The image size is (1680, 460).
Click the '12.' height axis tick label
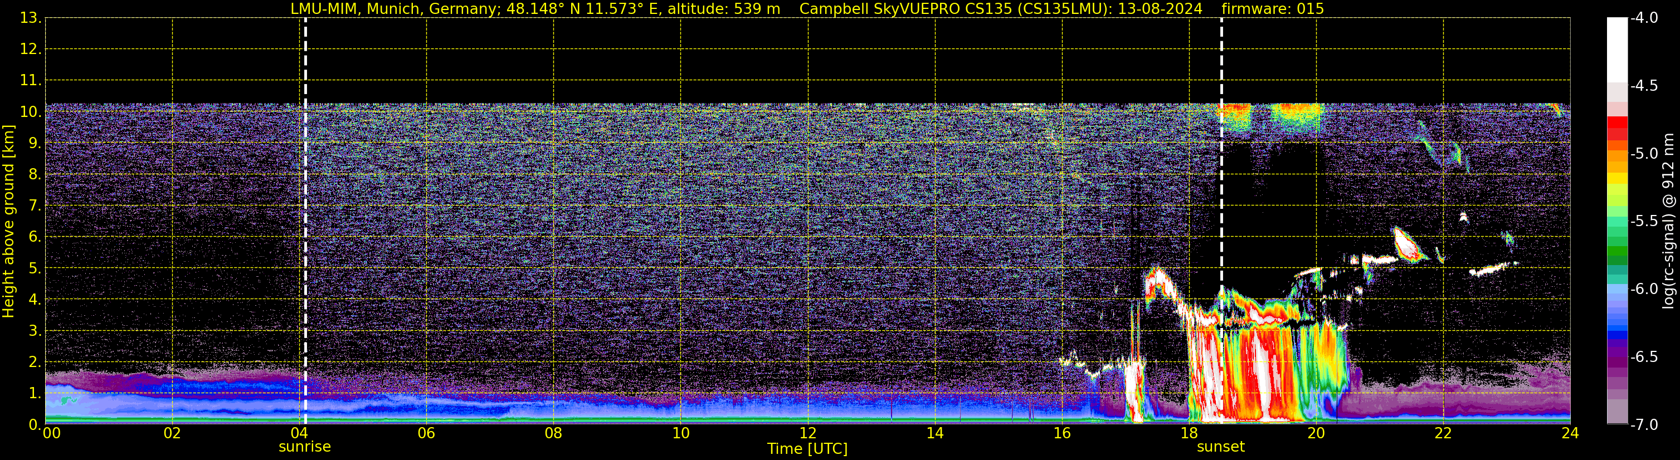31,49
